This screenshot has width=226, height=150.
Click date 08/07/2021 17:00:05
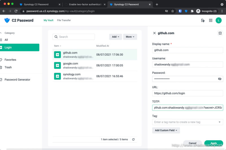point(110,66)
